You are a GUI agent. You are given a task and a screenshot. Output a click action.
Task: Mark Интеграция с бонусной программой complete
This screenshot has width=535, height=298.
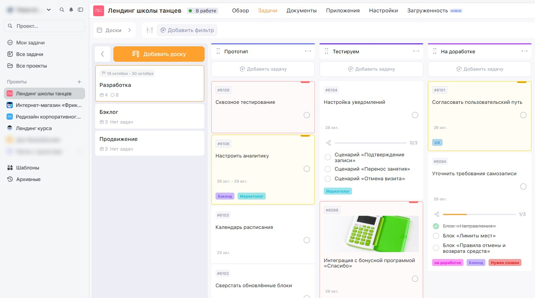pos(415,279)
